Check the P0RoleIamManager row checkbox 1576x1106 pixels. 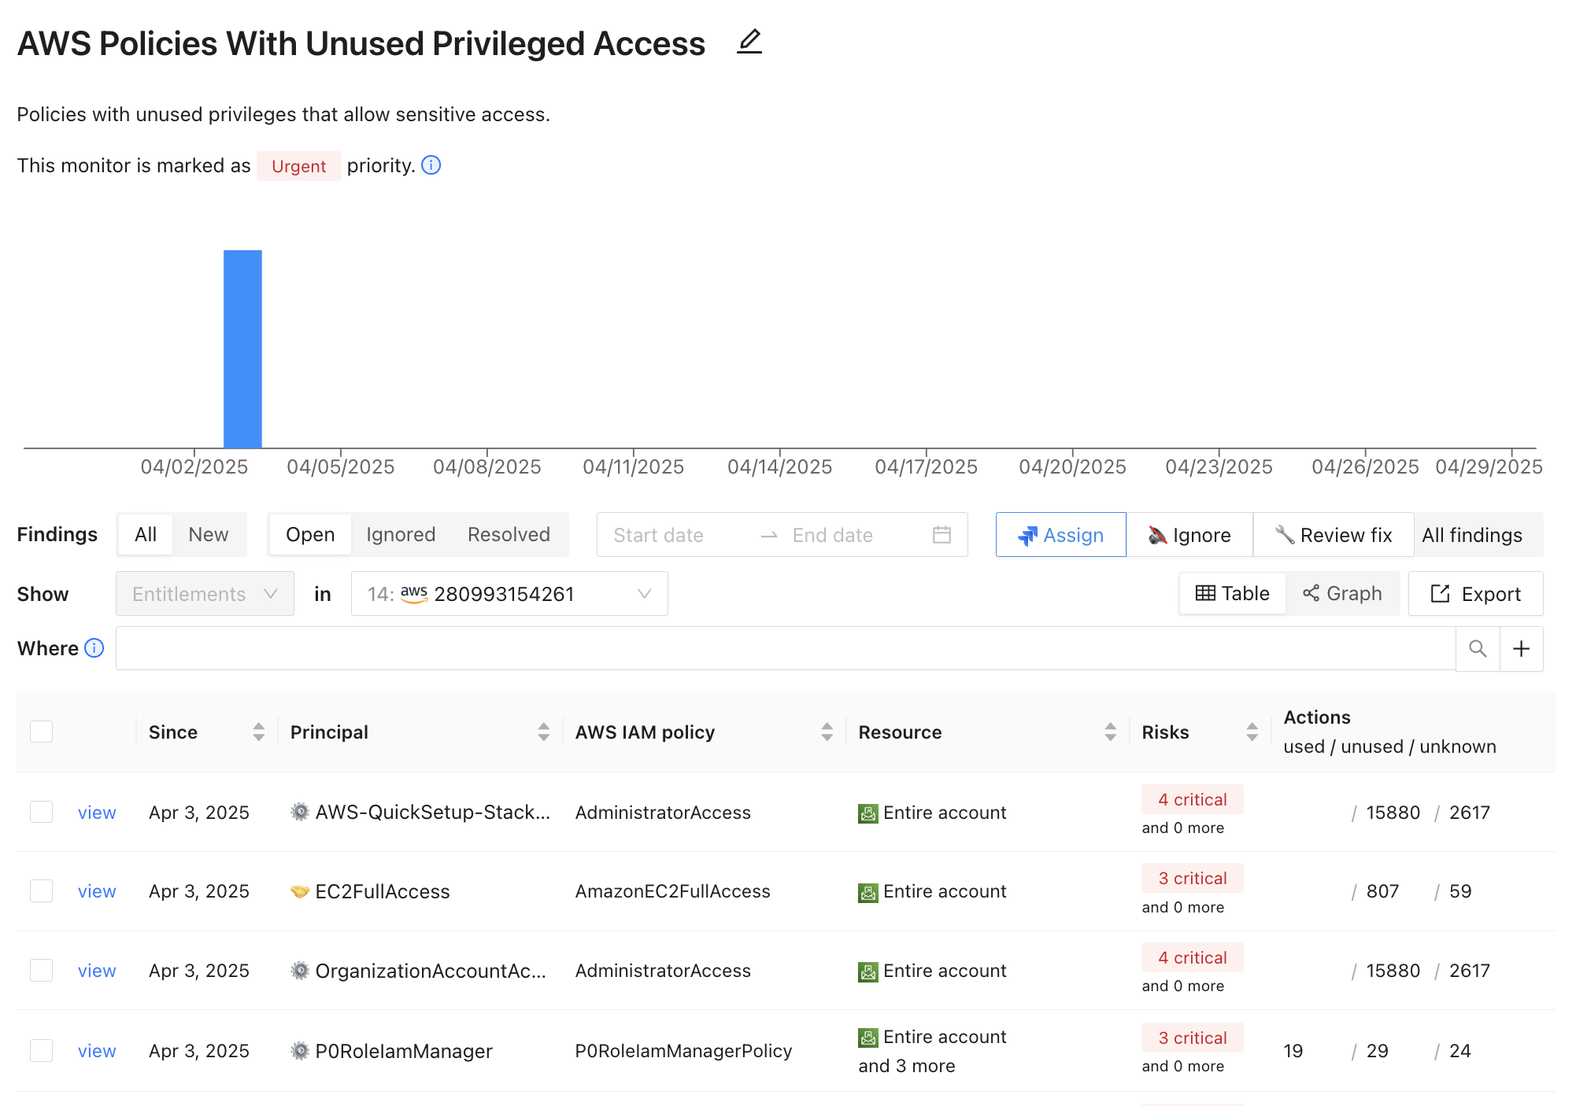(41, 1051)
